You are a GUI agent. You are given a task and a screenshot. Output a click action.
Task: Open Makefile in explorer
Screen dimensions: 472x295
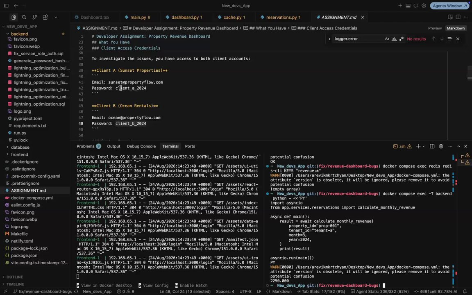[x=19, y=234]
